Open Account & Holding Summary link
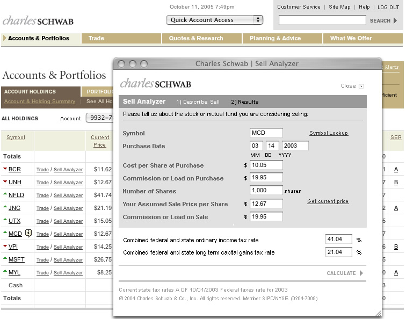The height and width of the screenshot is (319, 406). pos(40,102)
